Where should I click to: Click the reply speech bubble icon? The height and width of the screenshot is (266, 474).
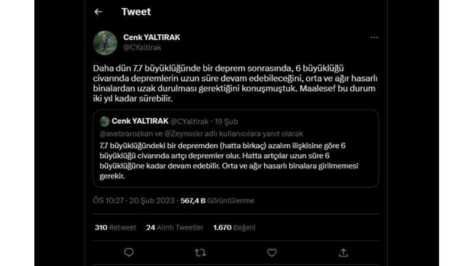[129, 252]
